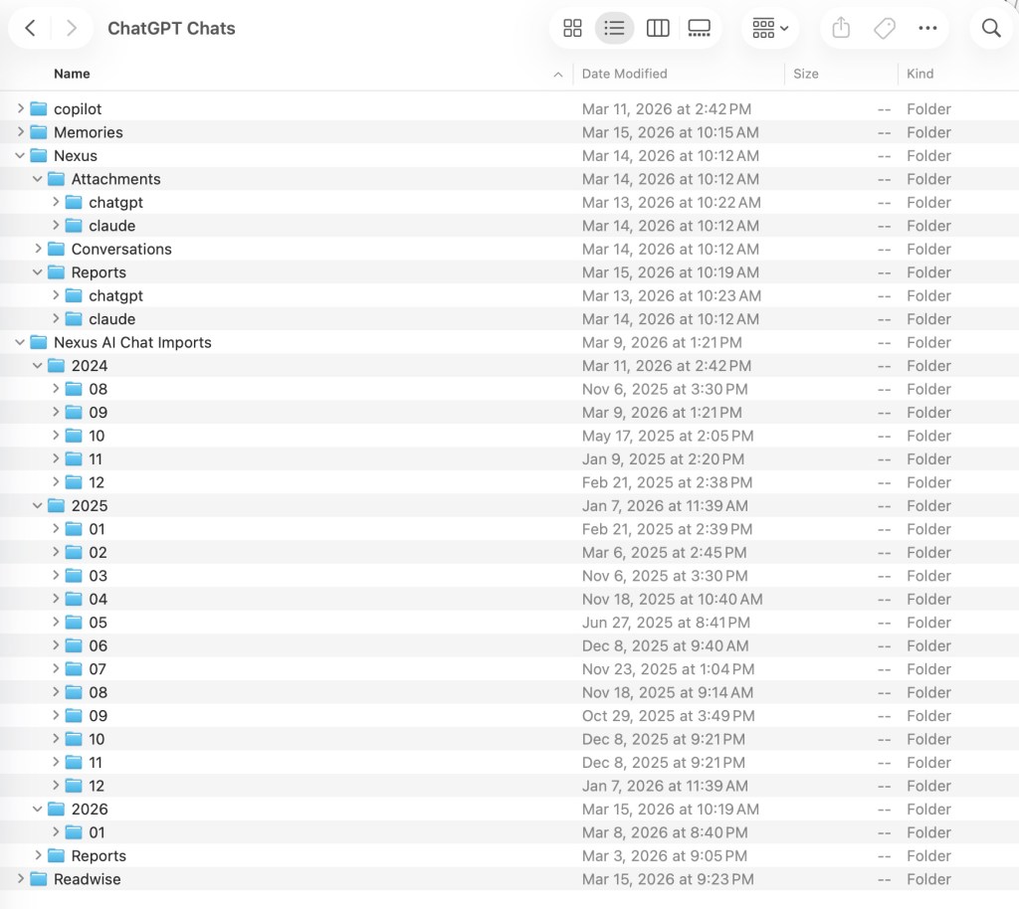Screen dimensions: 1019x909
Task: Sort by Date Modified column header
Action: pyautogui.click(x=624, y=74)
